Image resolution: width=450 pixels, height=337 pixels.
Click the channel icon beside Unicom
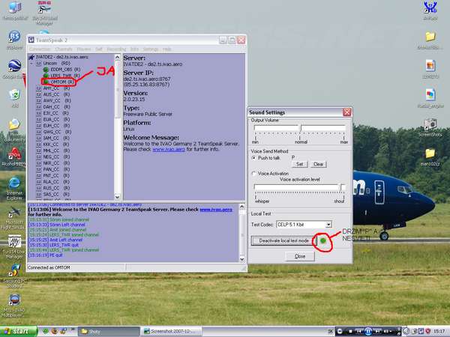point(38,63)
